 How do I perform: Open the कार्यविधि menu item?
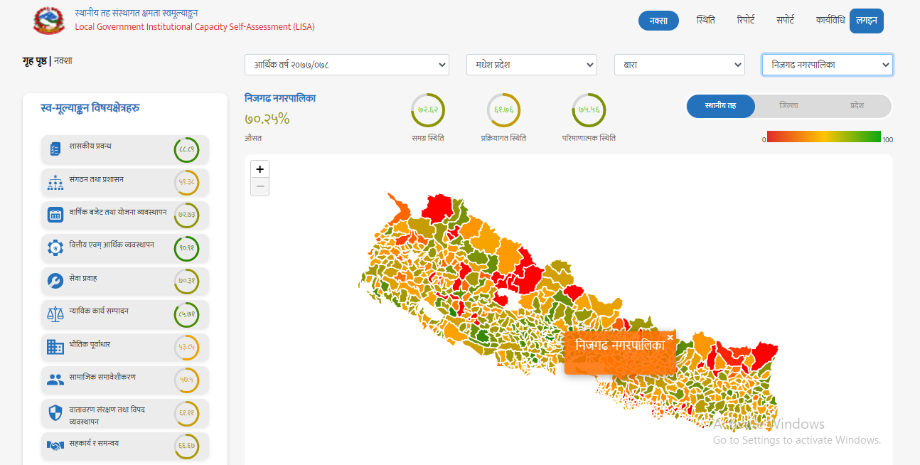click(x=830, y=21)
